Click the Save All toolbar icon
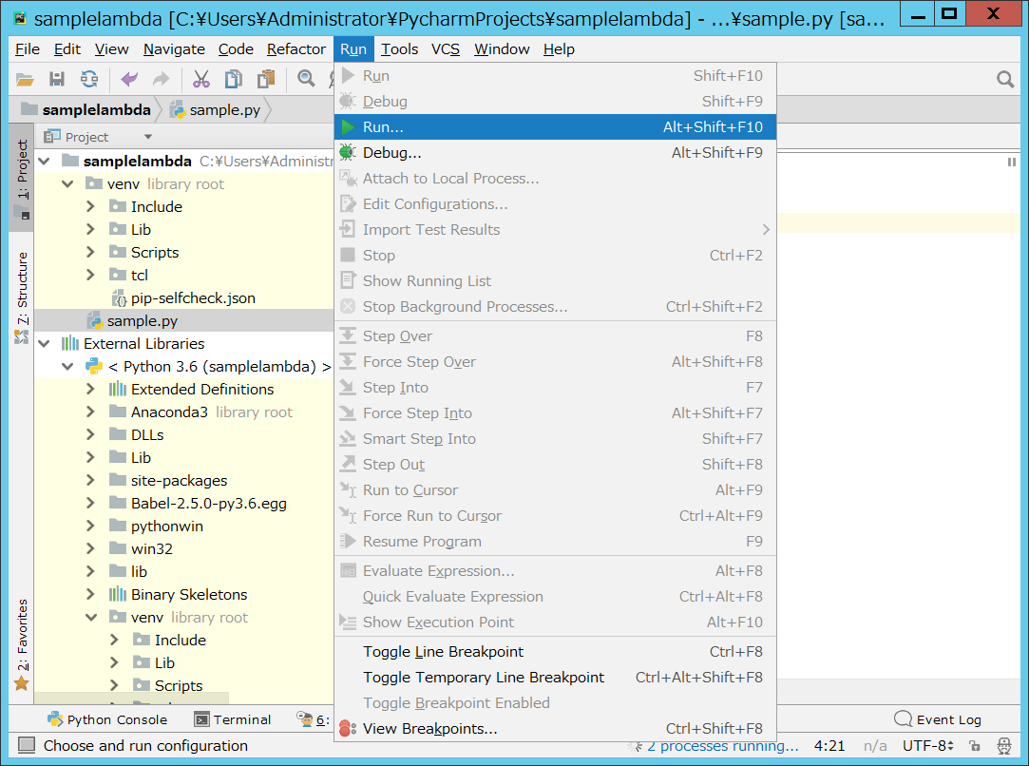 coord(56,79)
